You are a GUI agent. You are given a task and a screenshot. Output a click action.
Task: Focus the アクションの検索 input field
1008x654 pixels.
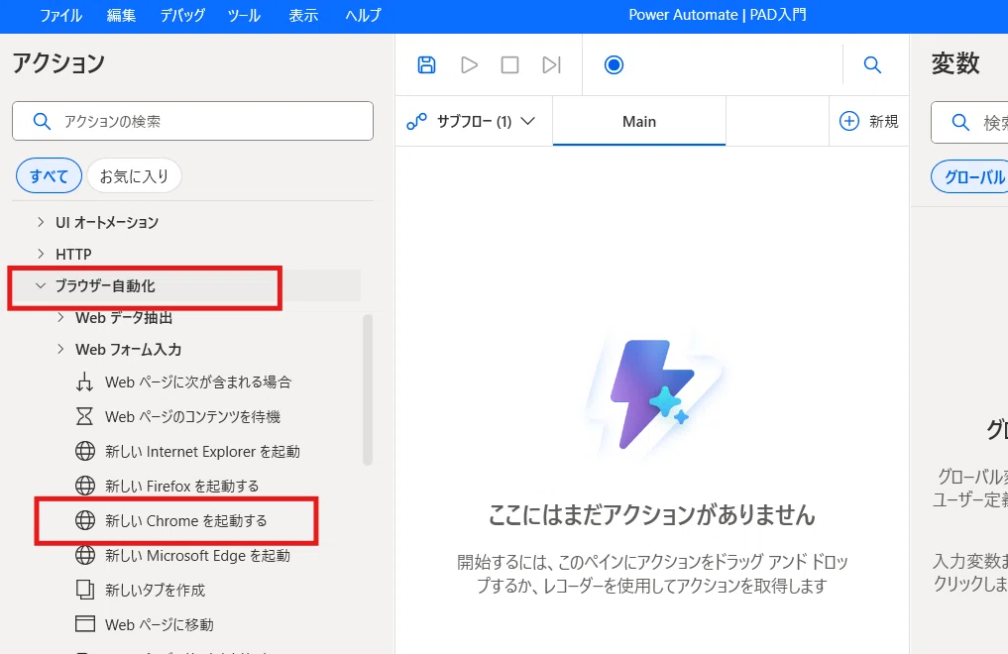point(193,121)
